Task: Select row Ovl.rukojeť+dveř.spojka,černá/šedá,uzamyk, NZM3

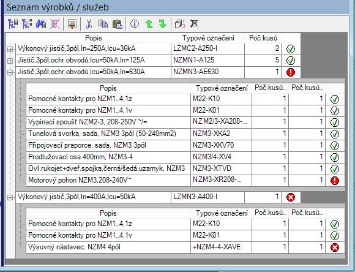Action: 185,169
